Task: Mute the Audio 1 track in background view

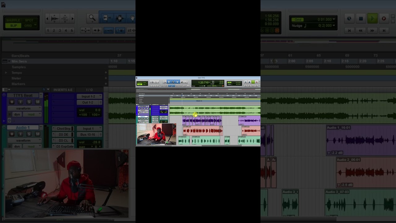Action: coord(38,134)
